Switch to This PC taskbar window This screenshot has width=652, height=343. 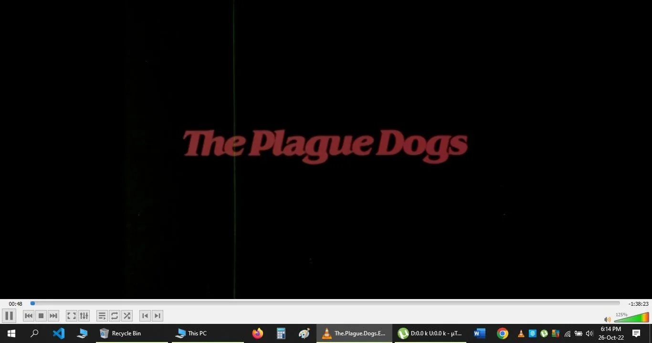208,333
